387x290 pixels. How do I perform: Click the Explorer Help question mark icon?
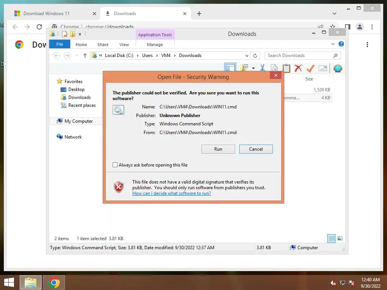click(x=341, y=44)
